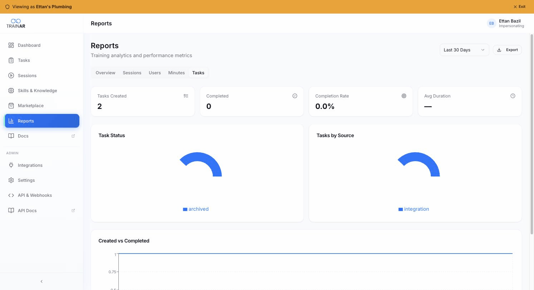
Task: Click the Sessions play icon in sidebar
Action: 11,76
